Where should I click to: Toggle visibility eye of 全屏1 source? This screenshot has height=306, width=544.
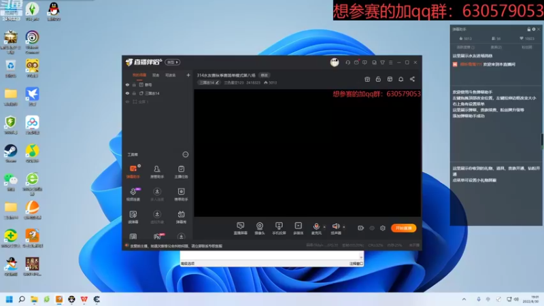point(127,101)
